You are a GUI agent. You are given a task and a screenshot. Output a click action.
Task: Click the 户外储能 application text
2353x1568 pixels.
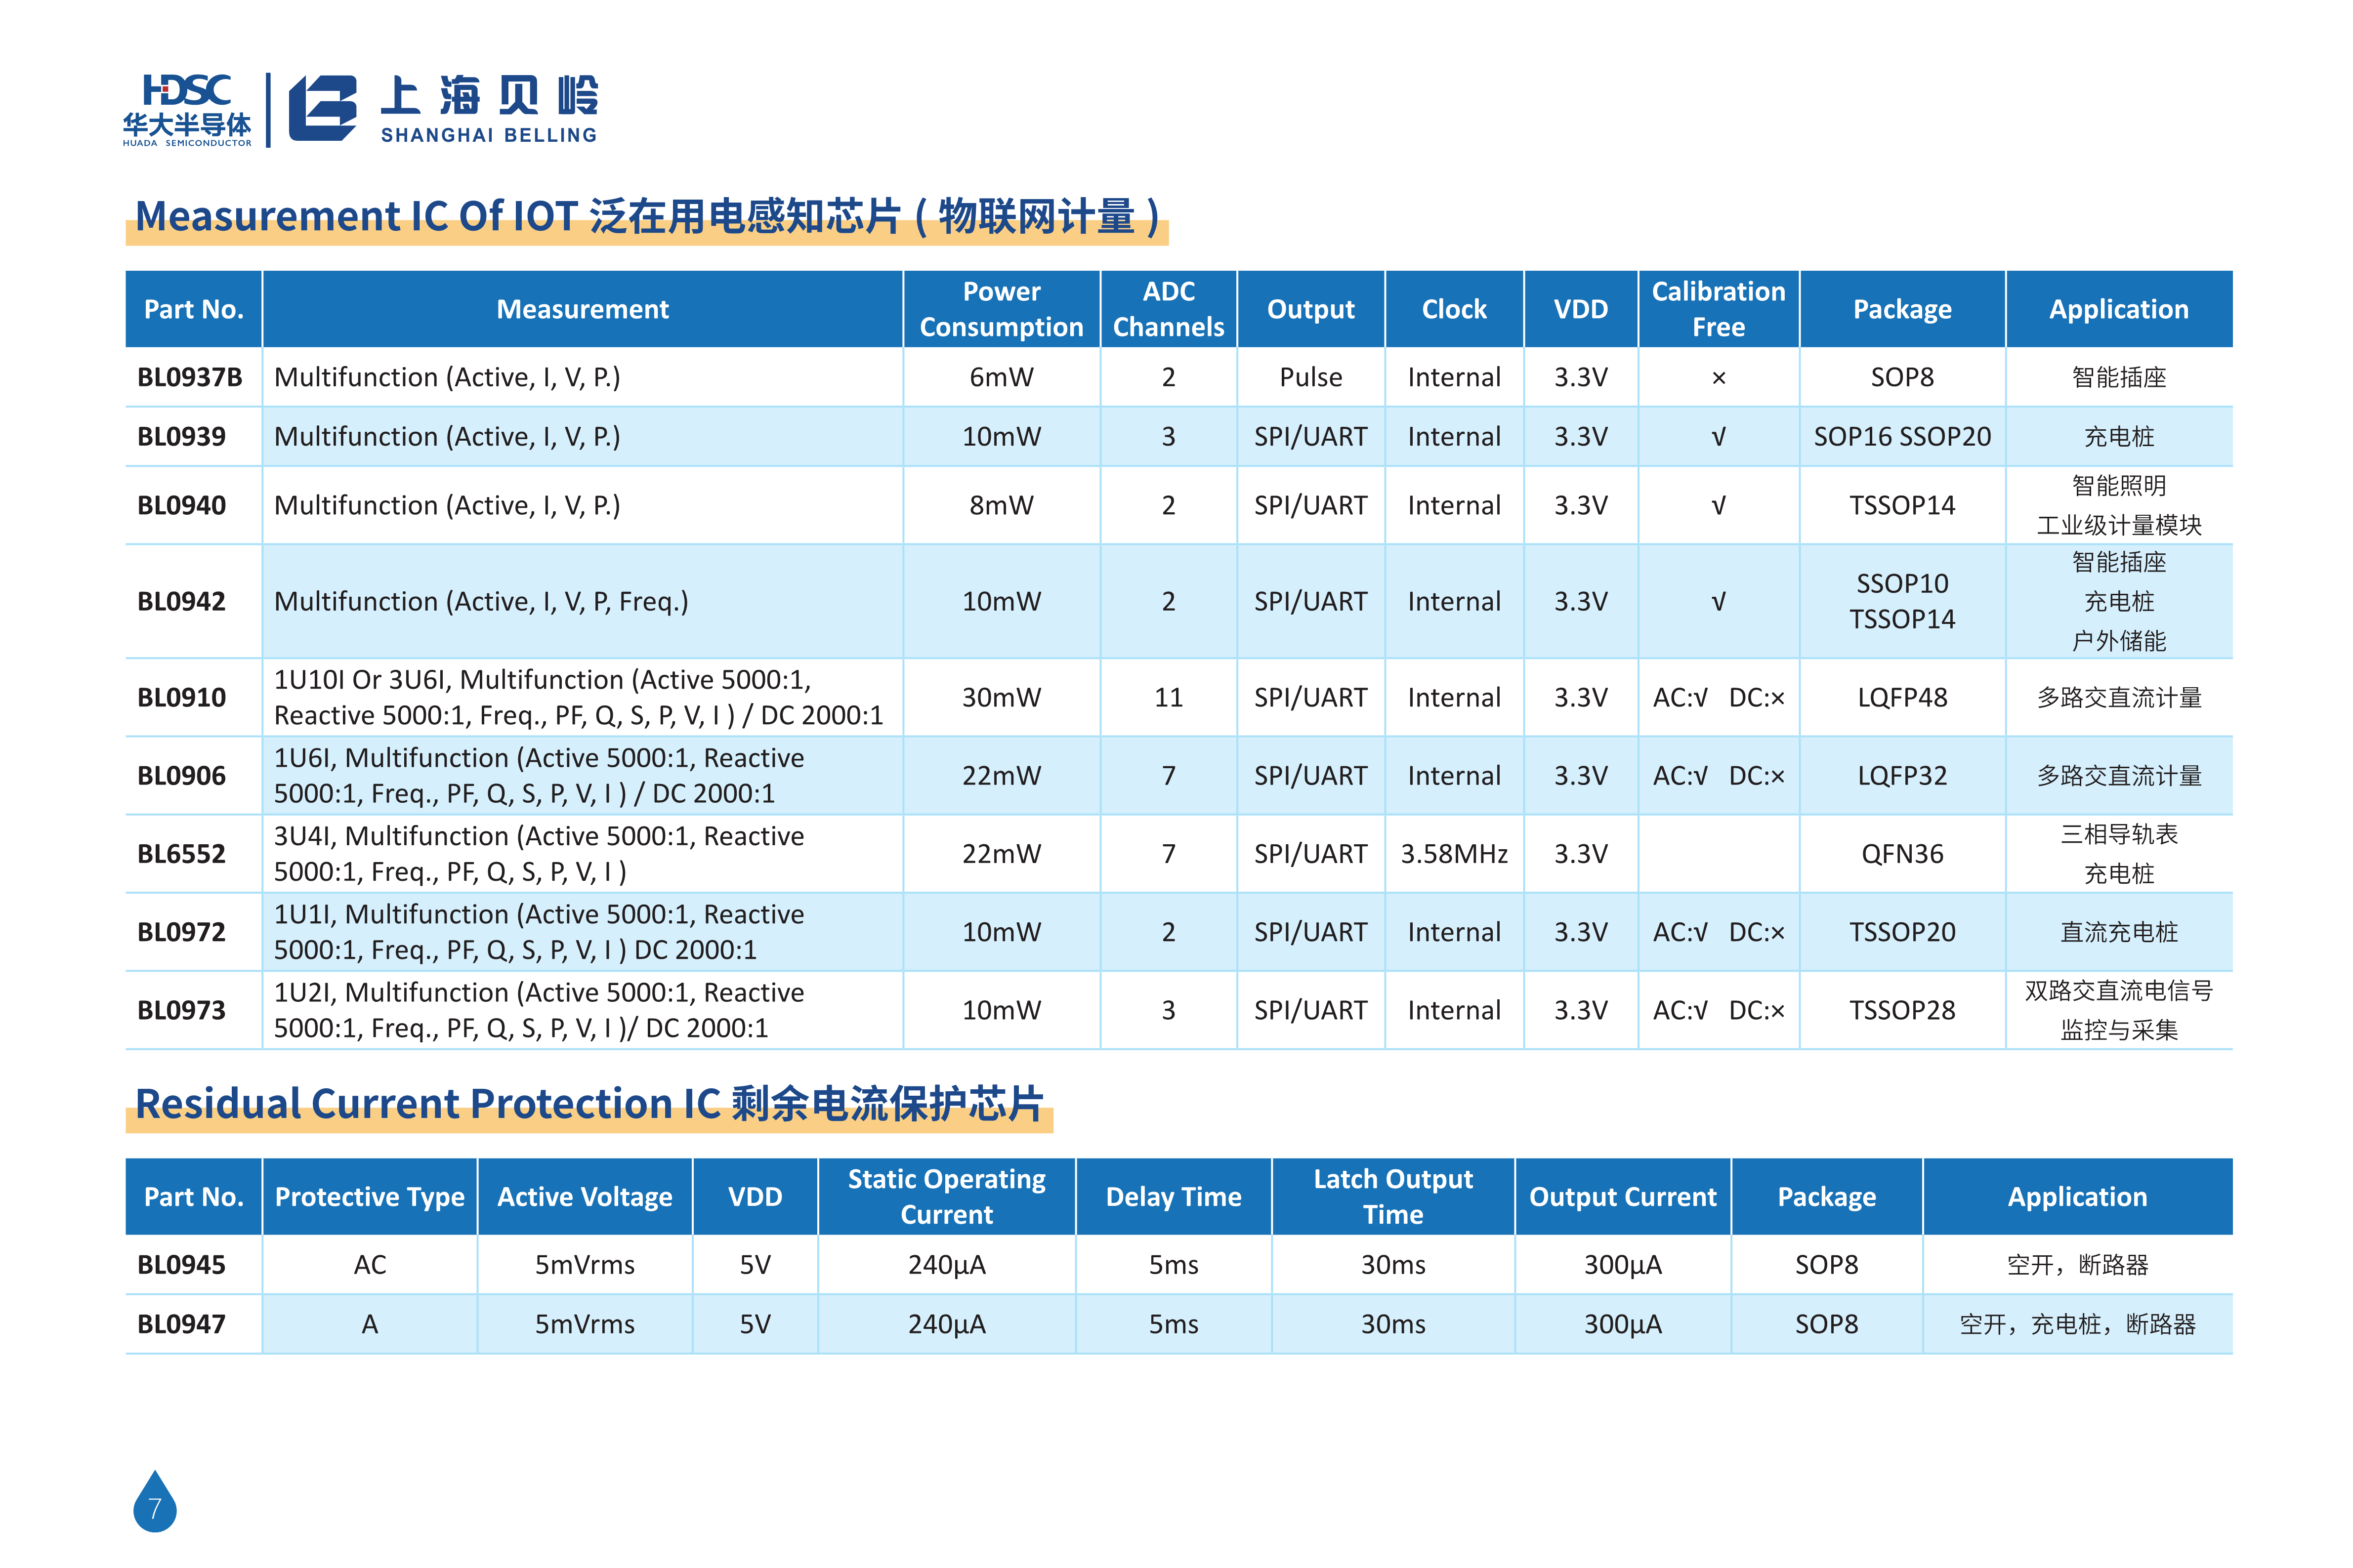tap(2118, 640)
